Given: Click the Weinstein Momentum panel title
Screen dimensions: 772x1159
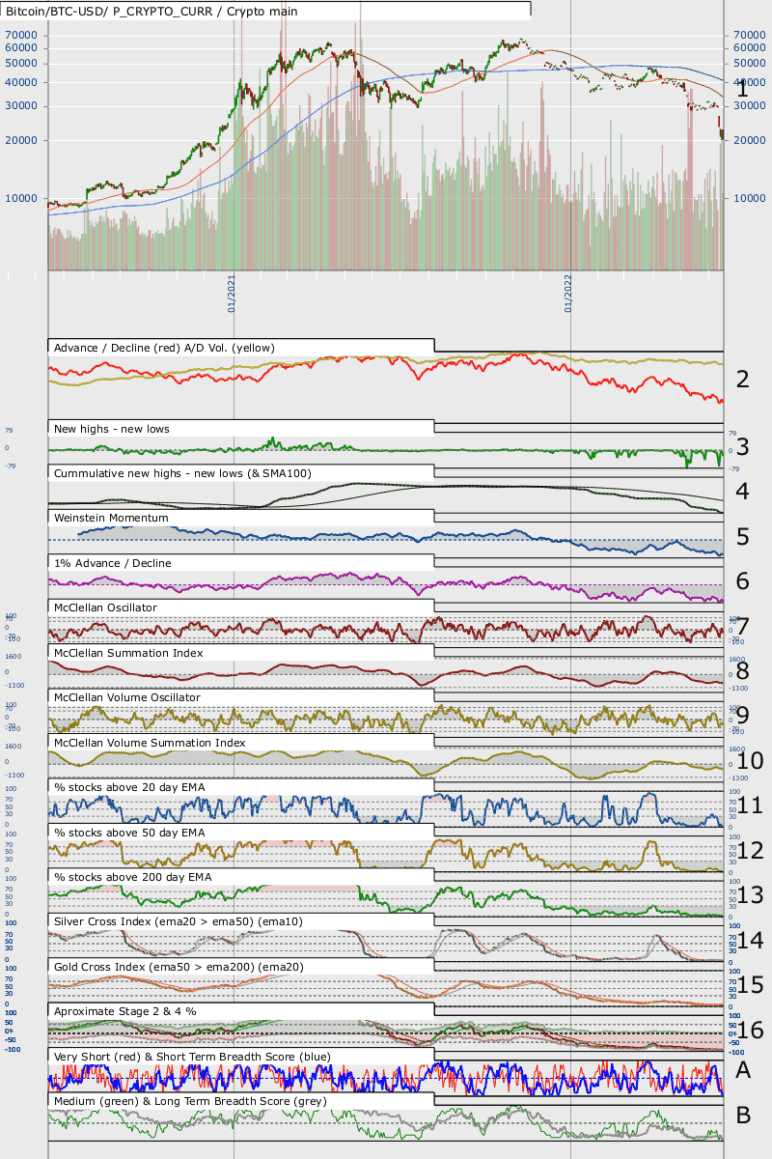Looking at the screenshot, I should click(112, 518).
